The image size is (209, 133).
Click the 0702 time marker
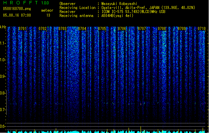tap(43, 29)
